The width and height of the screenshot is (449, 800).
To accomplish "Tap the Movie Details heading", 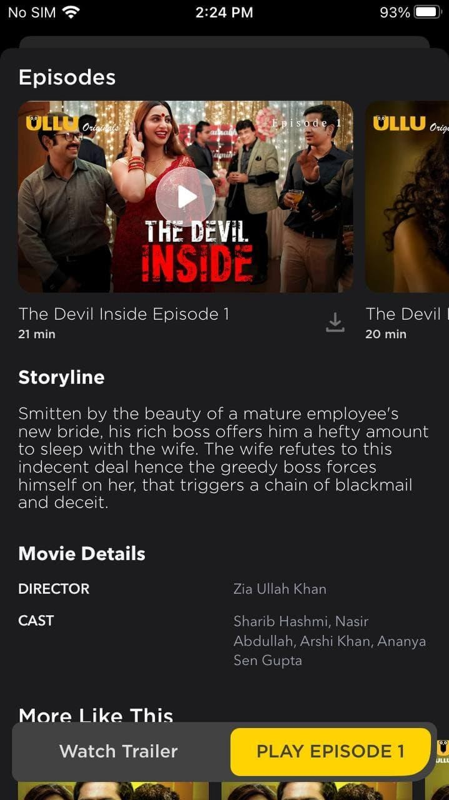I will click(82, 554).
